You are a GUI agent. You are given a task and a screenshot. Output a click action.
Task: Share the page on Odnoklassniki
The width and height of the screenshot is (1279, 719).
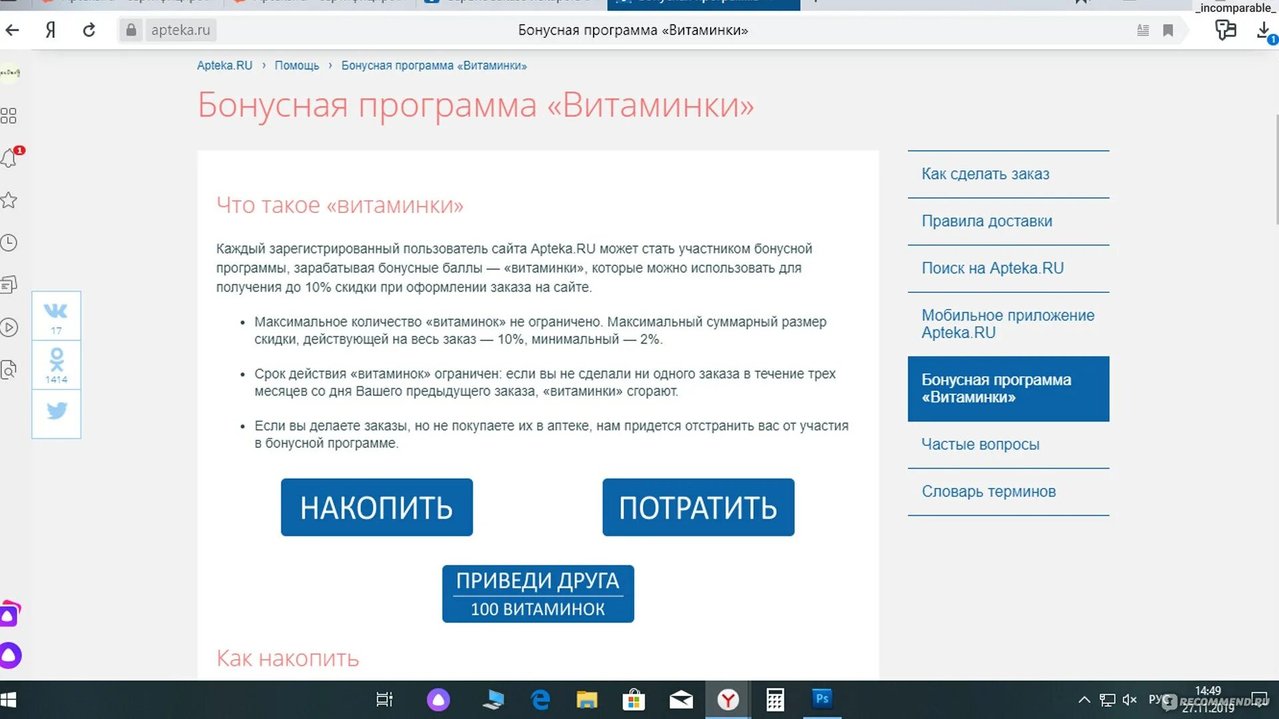pos(56,365)
